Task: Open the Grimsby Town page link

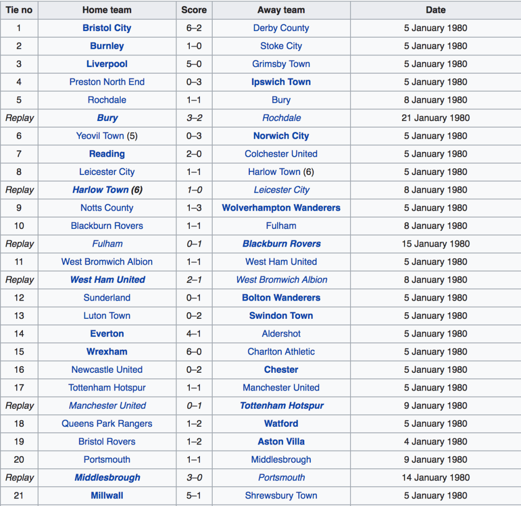Action: 281,64
